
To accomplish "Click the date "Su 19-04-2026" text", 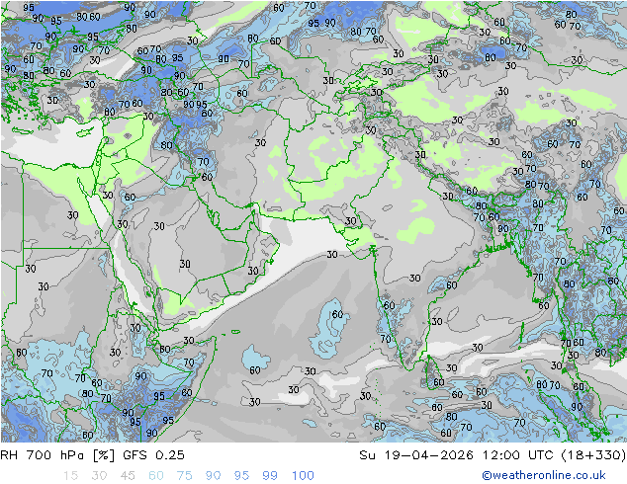I will pyautogui.click(x=416, y=454).
